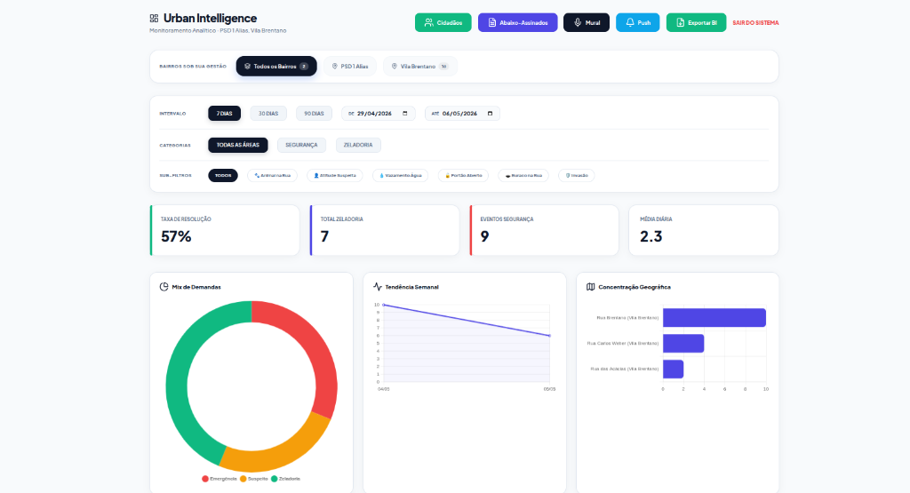The width and height of the screenshot is (910, 493).
Task: Click the Rua Carlos Weber bar
Action: 683,344
